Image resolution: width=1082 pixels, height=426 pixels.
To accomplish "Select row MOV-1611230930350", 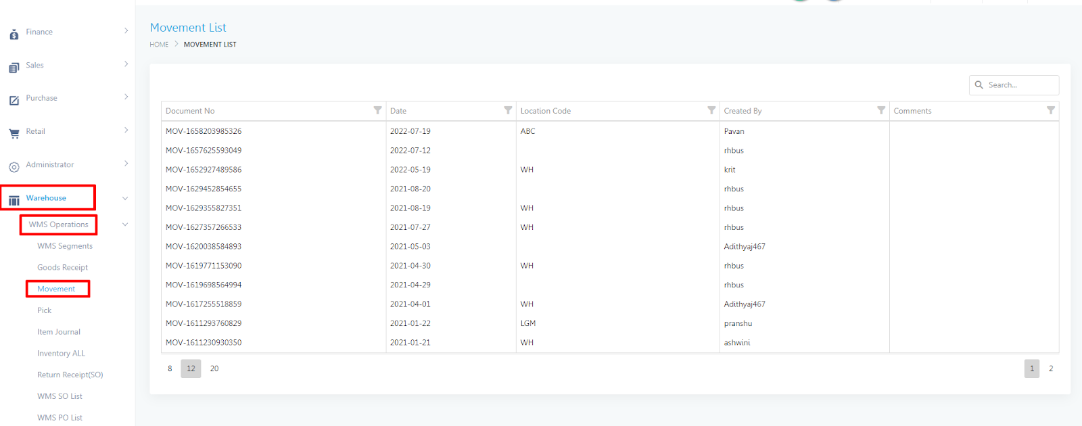I will [610, 342].
